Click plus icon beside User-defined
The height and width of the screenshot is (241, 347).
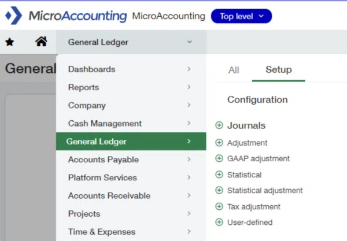tap(219, 222)
